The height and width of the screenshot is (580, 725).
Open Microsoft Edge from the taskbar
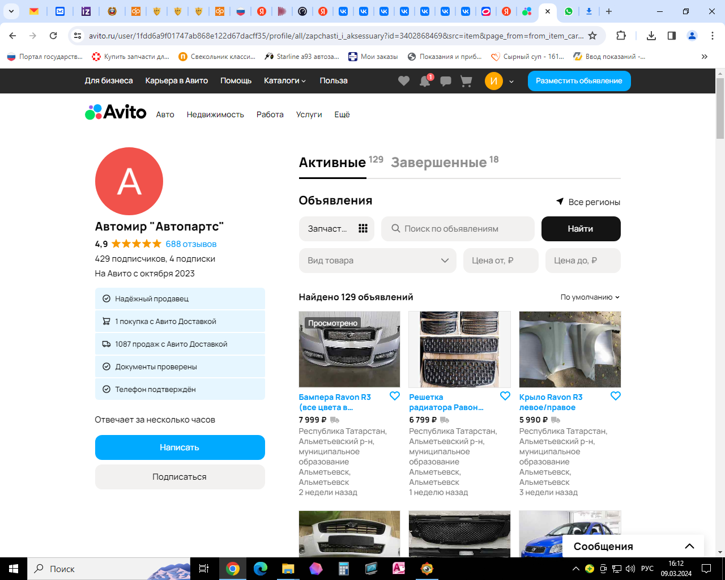pyautogui.click(x=261, y=569)
